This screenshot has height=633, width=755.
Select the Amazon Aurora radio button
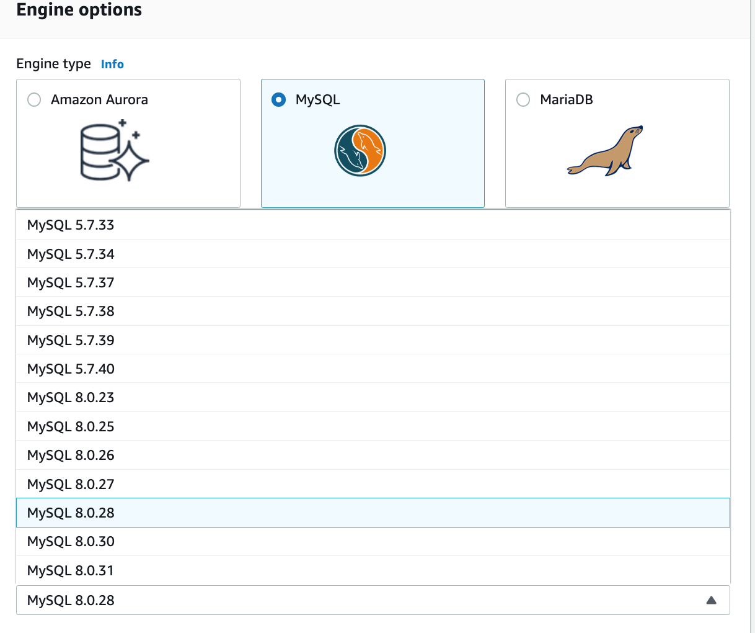click(34, 99)
